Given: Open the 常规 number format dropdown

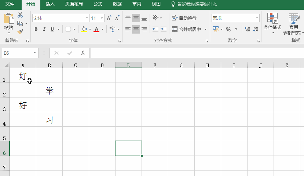Looking at the screenshot, I should [x=257, y=18].
